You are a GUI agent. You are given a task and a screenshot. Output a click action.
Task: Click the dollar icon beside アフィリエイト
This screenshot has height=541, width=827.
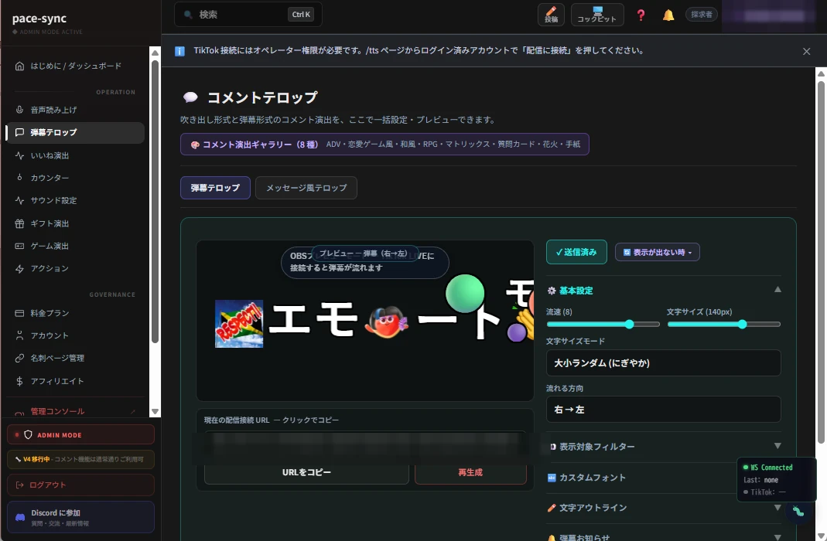tap(19, 381)
